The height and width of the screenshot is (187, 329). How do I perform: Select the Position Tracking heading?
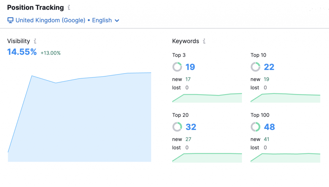35,7
